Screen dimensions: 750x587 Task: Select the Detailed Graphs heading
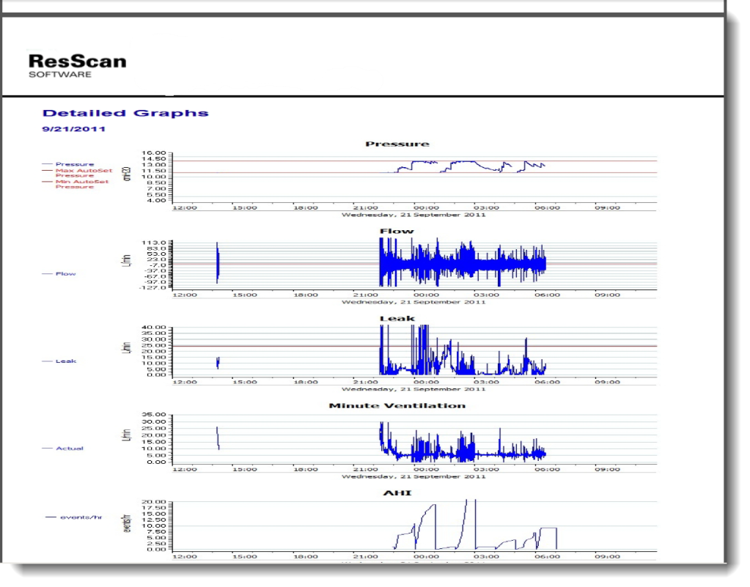click(125, 113)
